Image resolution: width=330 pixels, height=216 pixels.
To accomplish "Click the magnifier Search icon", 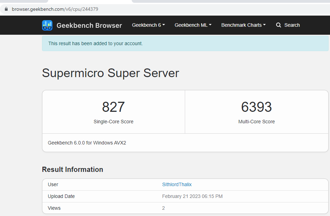I will [x=279, y=25].
